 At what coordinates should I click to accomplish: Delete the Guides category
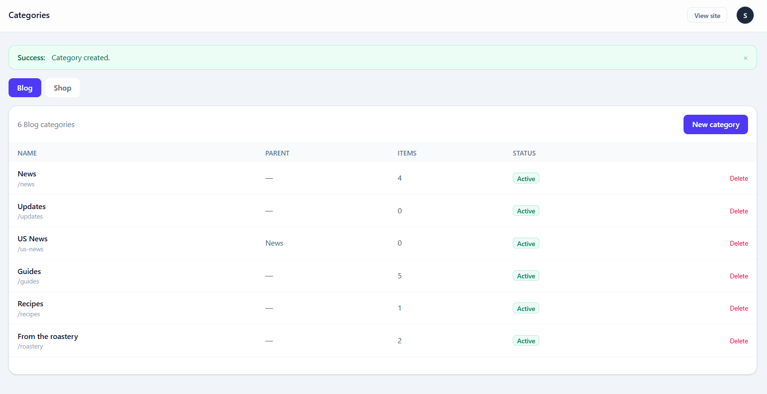[x=739, y=276]
